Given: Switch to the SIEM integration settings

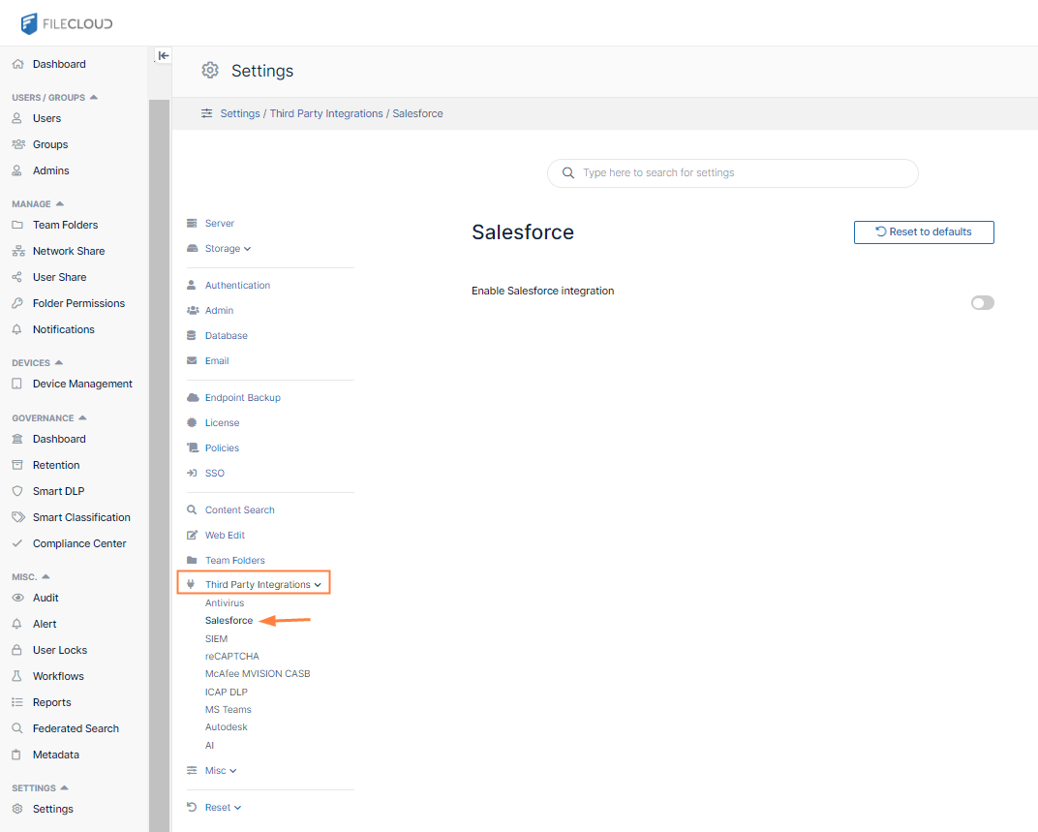Looking at the screenshot, I should click(x=216, y=638).
